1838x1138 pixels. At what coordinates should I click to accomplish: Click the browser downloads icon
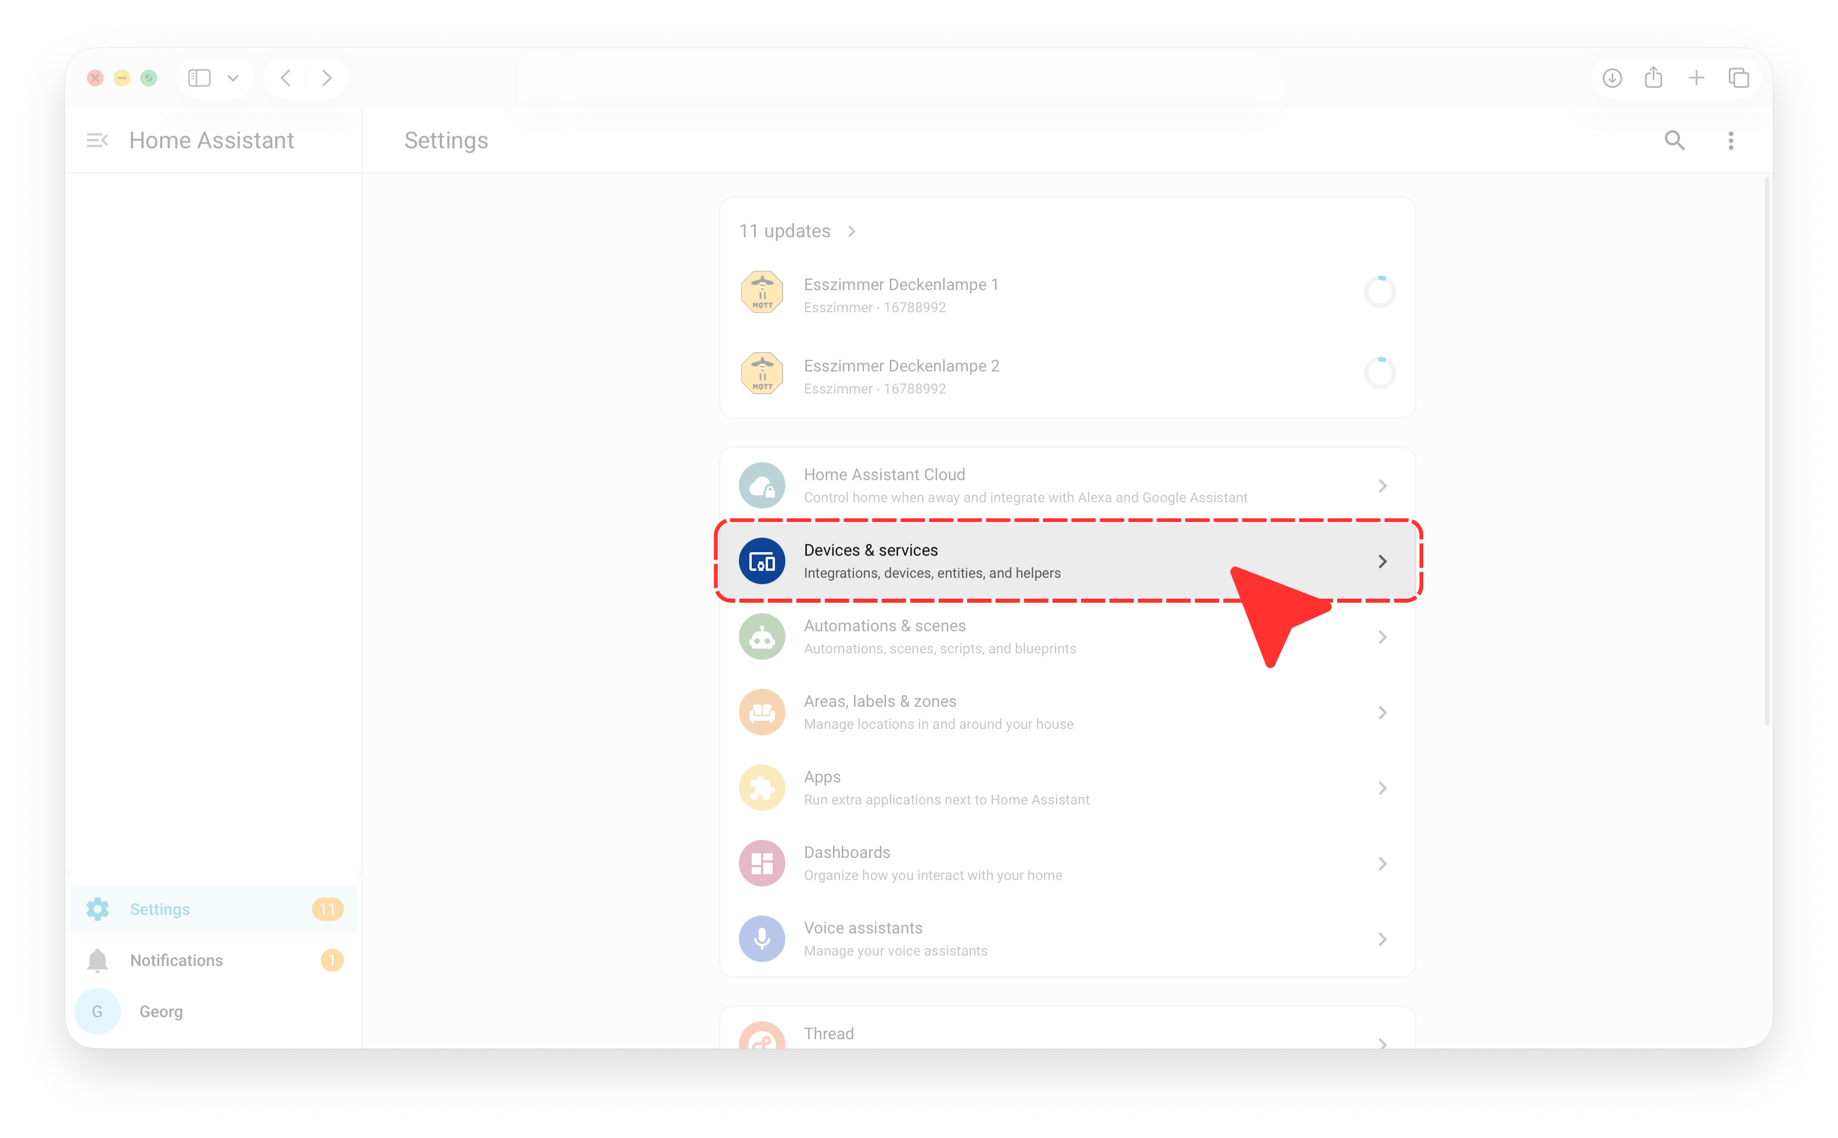tap(1611, 77)
